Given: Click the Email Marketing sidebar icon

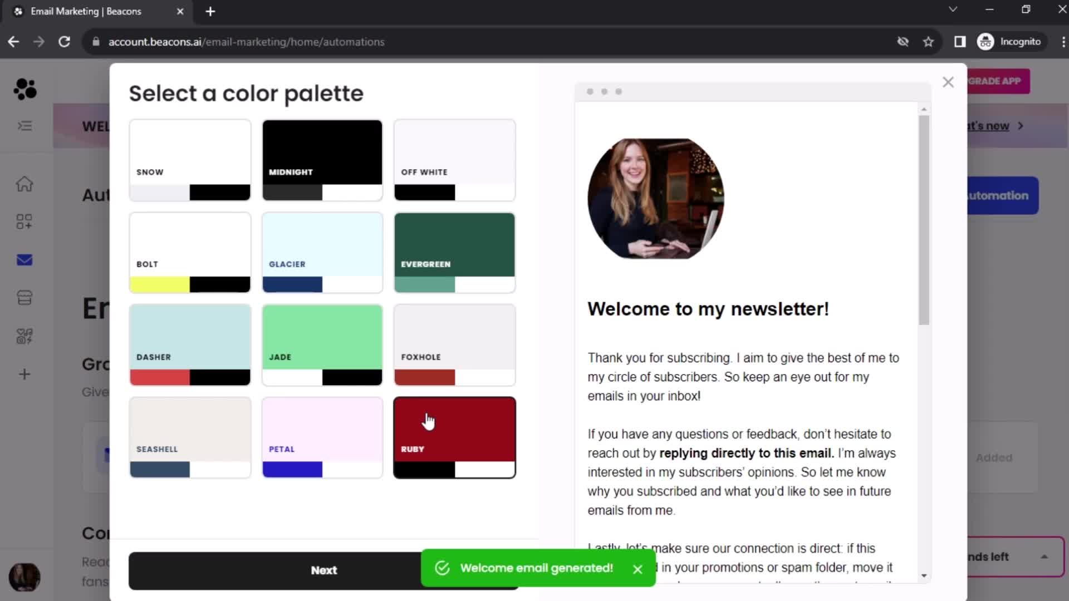Looking at the screenshot, I should (x=24, y=260).
